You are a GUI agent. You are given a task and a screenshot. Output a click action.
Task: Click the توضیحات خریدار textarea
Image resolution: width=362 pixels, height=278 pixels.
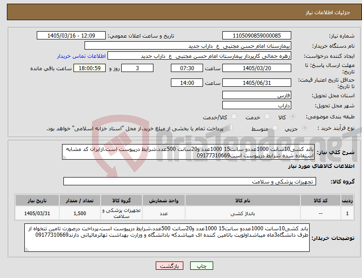pyautogui.click(x=167, y=238)
